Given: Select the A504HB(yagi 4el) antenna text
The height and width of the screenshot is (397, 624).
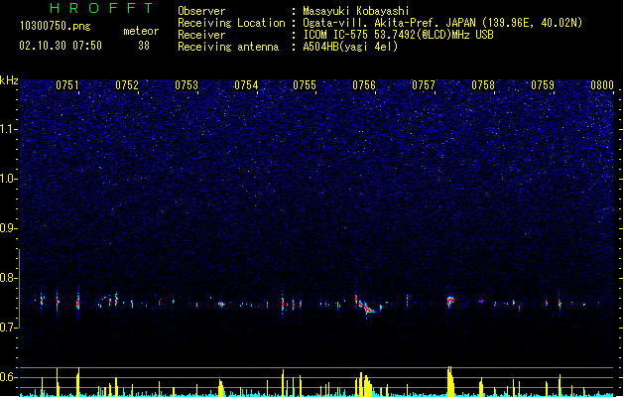Looking at the screenshot, I should 350,47.
